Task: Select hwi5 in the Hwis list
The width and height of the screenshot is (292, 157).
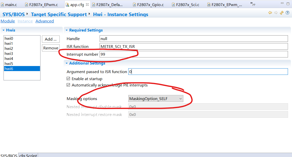Action: tap(22, 64)
